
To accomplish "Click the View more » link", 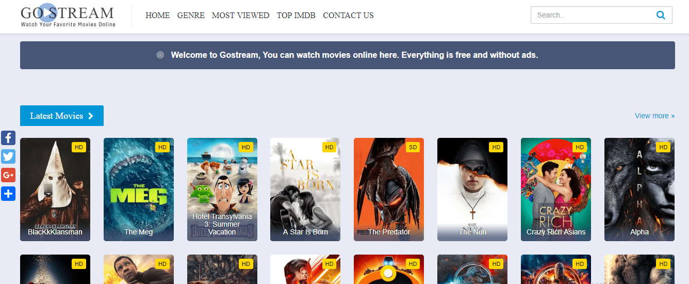I will [654, 116].
